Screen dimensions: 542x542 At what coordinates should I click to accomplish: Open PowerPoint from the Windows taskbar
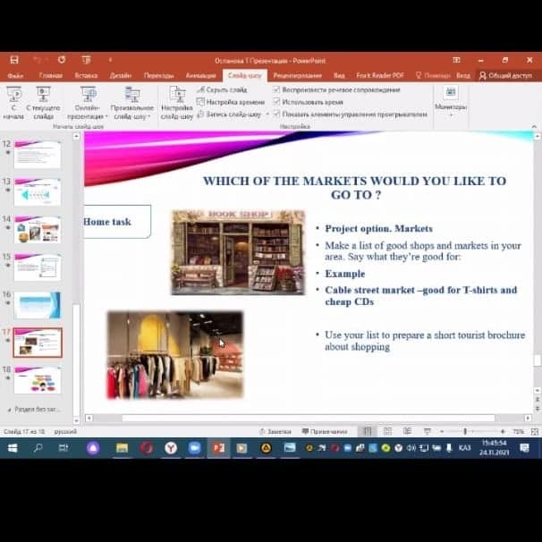point(216,447)
